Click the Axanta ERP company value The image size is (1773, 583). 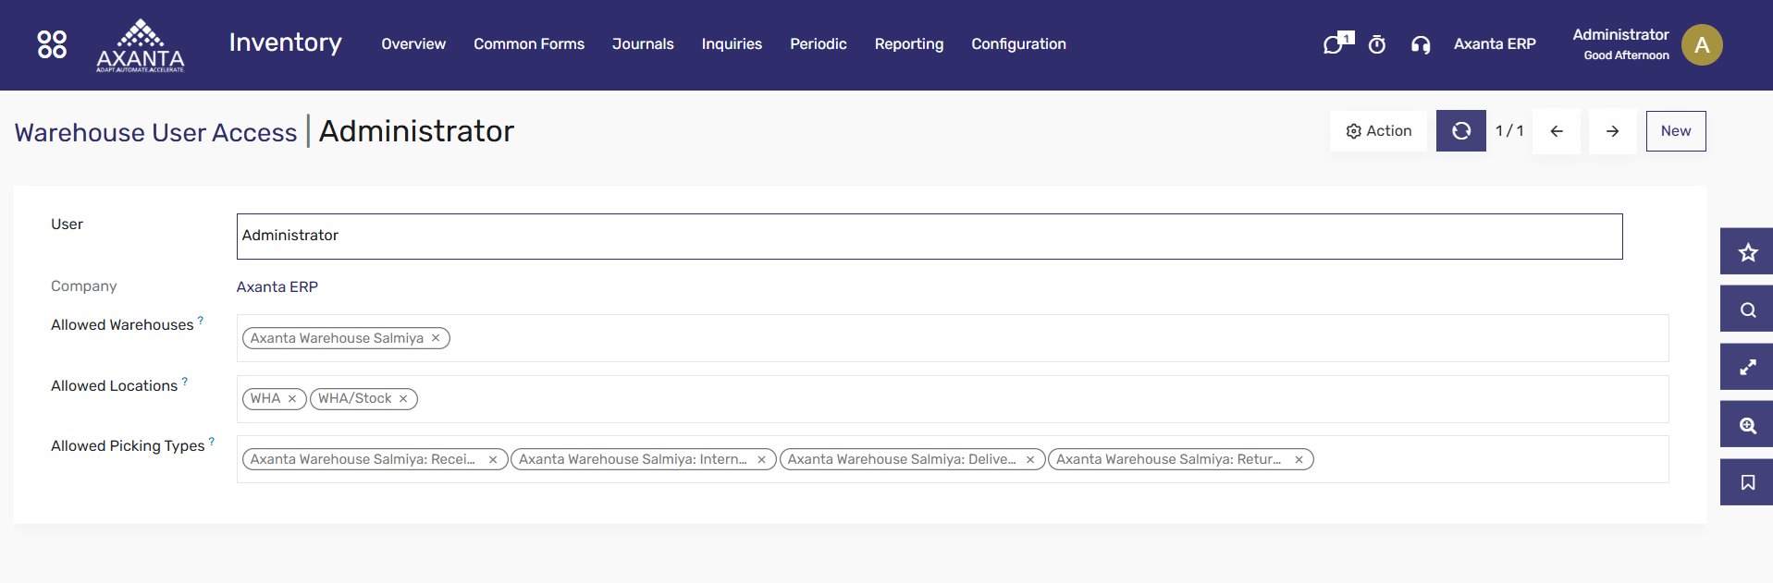277,287
